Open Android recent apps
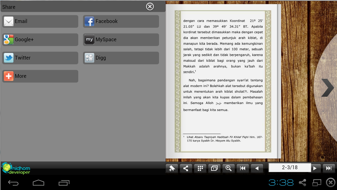This screenshot has height=190, width=337. 64,183
